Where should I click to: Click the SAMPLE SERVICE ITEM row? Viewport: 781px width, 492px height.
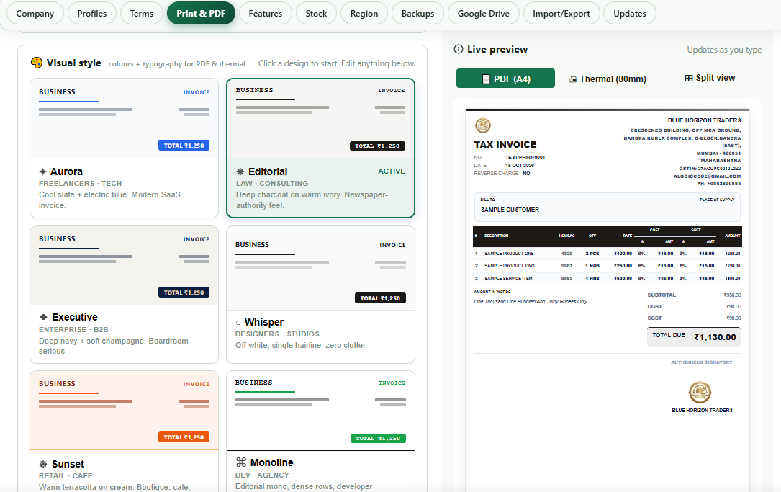pyautogui.click(x=608, y=279)
